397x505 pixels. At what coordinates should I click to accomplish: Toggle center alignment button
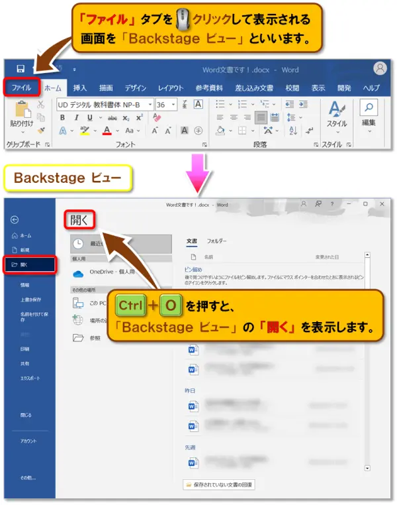[234, 117]
